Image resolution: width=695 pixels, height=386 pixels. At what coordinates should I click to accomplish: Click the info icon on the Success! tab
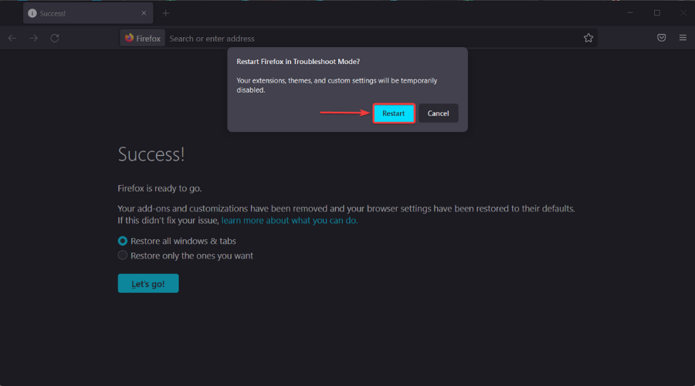(32, 13)
